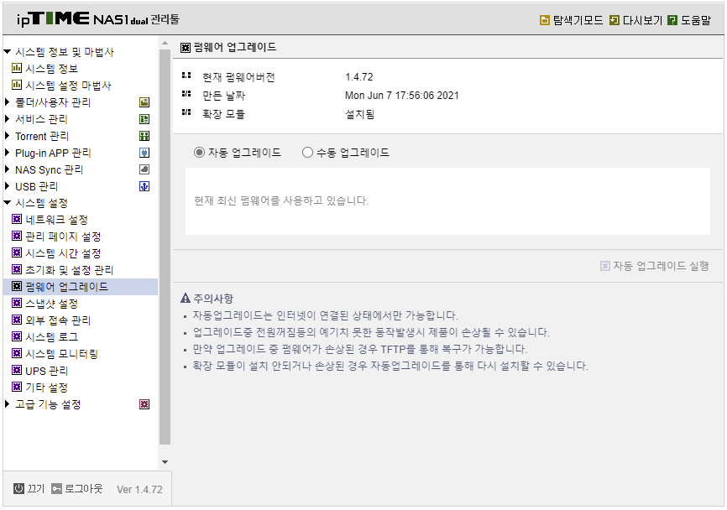Expand the 고급 기능 설정 tree node
The width and height of the screenshot is (727, 510).
click(x=7, y=404)
